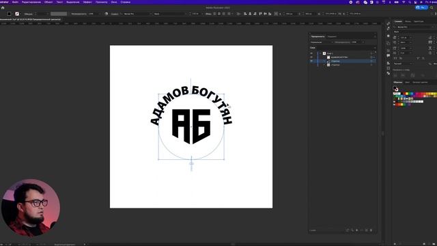Create new layer in Layers panel
This screenshot has width=437, height=246.
(367, 230)
